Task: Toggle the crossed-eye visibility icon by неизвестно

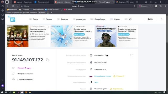Action: click(107, 56)
